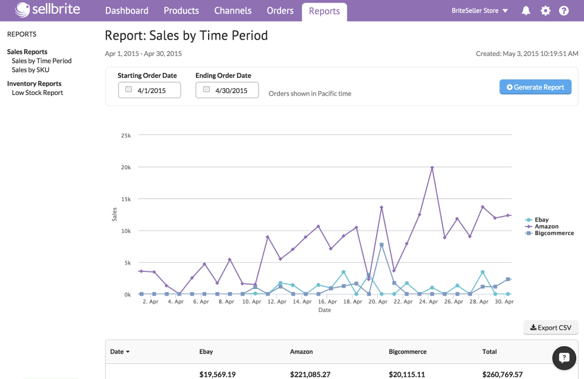Open the Sales by SKU report
The image size is (584, 379).
point(30,70)
